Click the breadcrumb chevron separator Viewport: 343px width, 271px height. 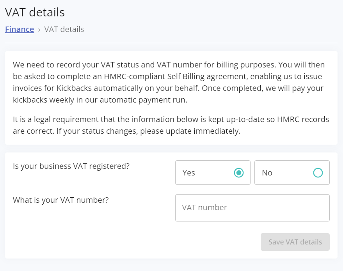click(39, 30)
